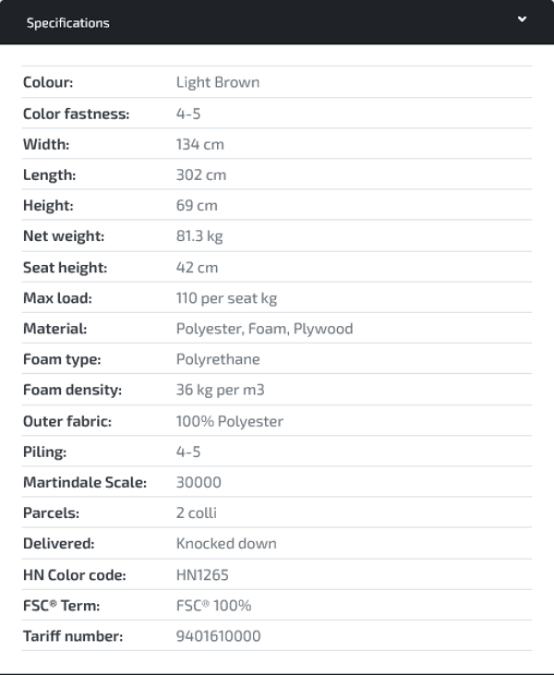Select the 36 kg per m3 value
This screenshot has height=675, width=554.
[x=219, y=390]
